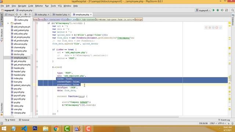Click the icon right of the coverage button
This screenshot has height=132, width=235.
pos(227,10)
